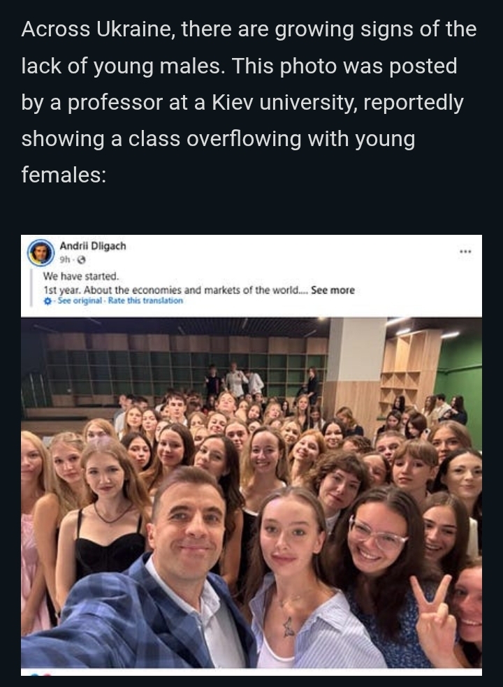This screenshot has height=687, width=503.
Task: Expand the post text with "See more"
Action: [x=333, y=290]
